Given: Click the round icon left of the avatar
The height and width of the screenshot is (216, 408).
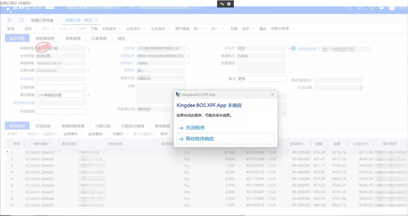Looking at the screenshot, I should [382, 8].
